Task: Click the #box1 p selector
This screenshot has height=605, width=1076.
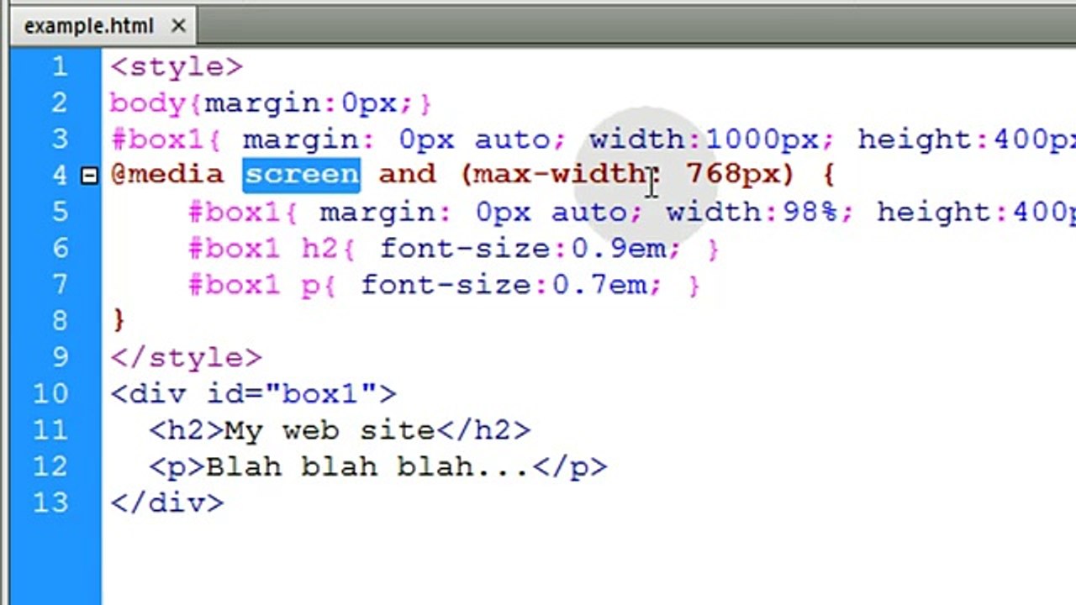Action: [x=254, y=285]
